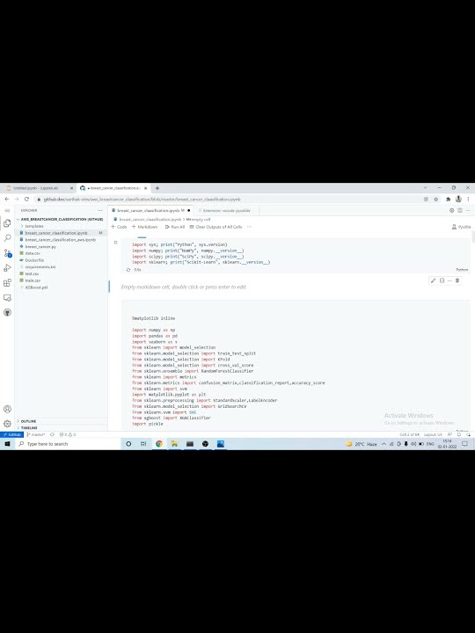The image size is (475, 633).
Task: Edit the markdown cell with pencil icon
Action: (x=433, y=280)
